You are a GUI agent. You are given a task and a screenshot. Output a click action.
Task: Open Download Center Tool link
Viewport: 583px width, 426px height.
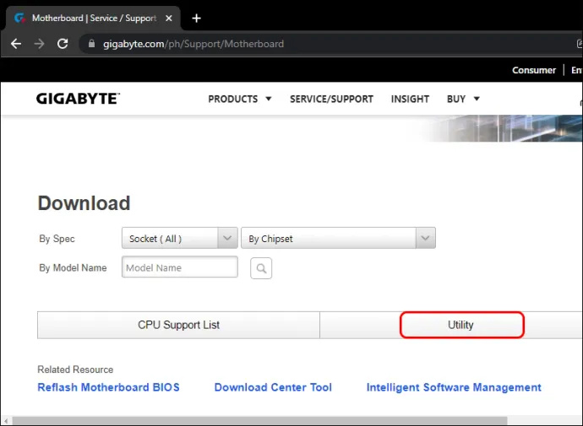[x=273, y=387]
